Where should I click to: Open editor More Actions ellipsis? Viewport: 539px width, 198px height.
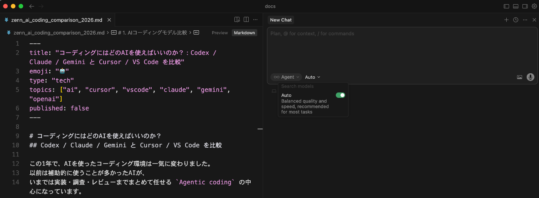[255, 20]
